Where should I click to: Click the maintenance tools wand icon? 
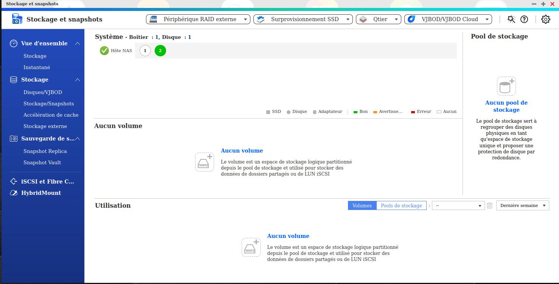(511, 19)
